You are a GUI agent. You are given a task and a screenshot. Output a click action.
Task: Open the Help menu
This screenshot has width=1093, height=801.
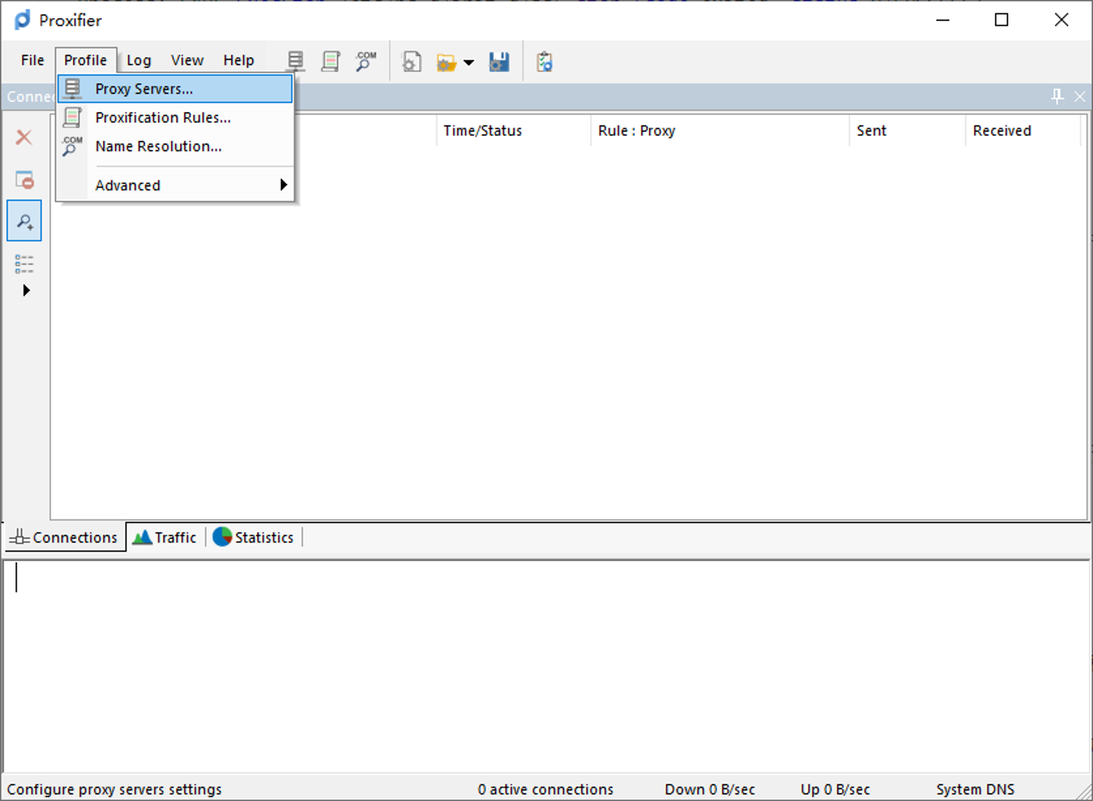[x=238, y=60]
